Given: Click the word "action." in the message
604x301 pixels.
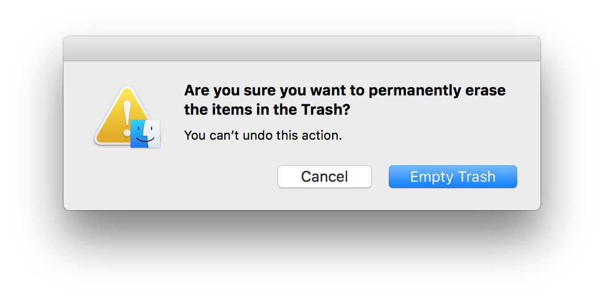Looking at the screenshot, I should pos(325,136).
